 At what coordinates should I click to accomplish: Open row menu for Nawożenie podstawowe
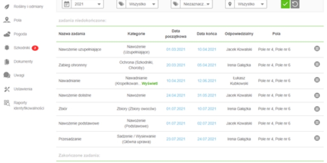coord(317,122)
